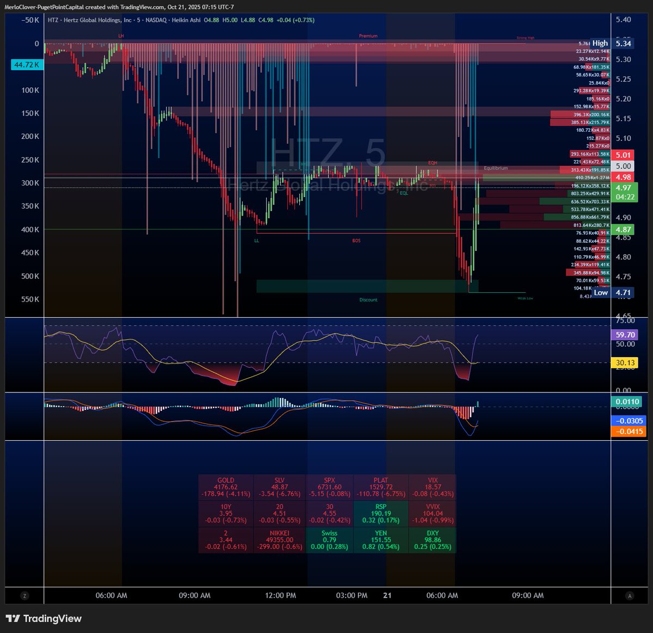Select the VIX 18.57 table cell
653x633 pixels.
click(433, 488)
